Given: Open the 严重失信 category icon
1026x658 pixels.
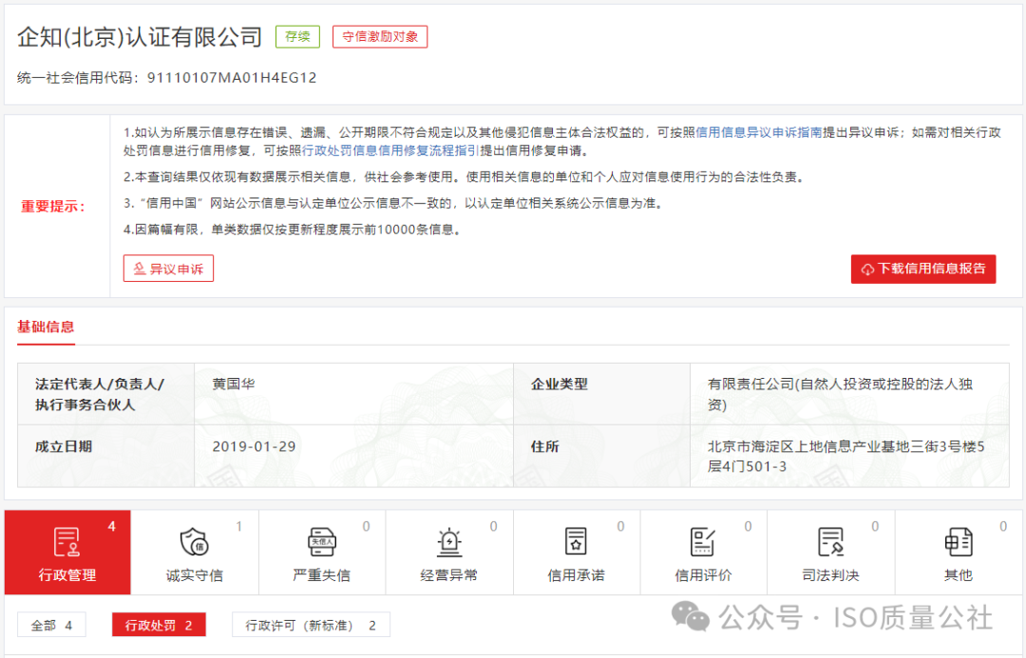Looking at the screenshot, I should point(321,543).
